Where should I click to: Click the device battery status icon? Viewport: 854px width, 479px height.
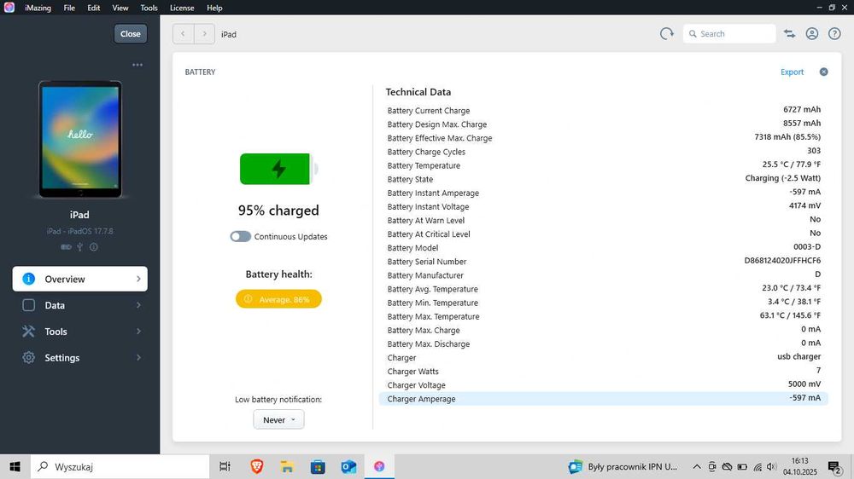point(66,247)
